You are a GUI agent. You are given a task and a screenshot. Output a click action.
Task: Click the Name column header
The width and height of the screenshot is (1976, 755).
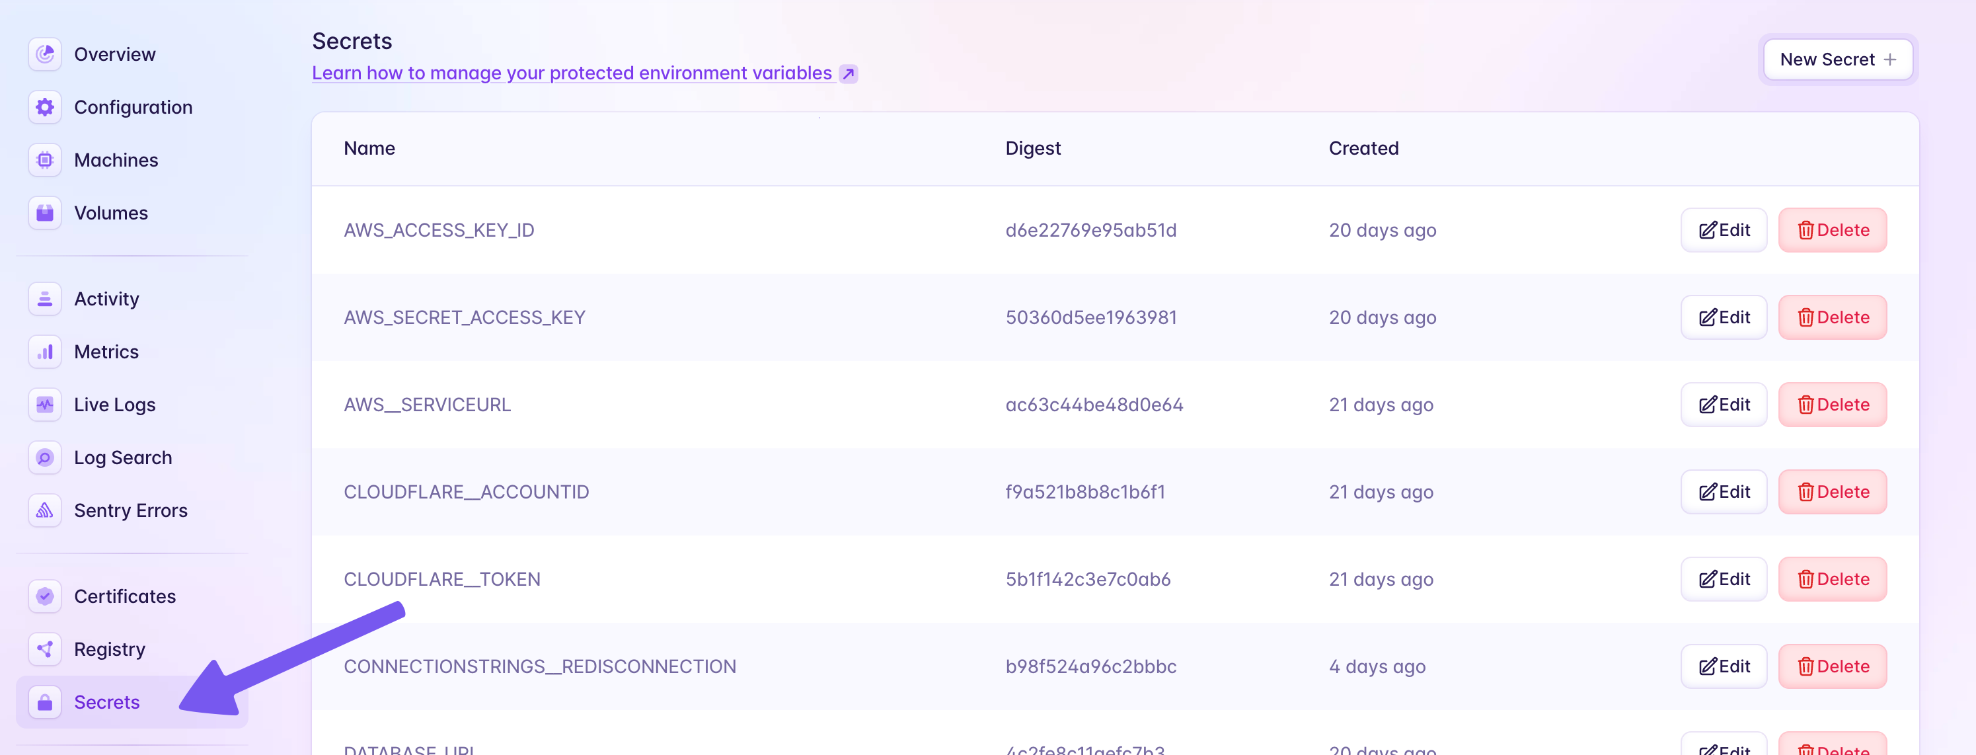coord(369,149)
